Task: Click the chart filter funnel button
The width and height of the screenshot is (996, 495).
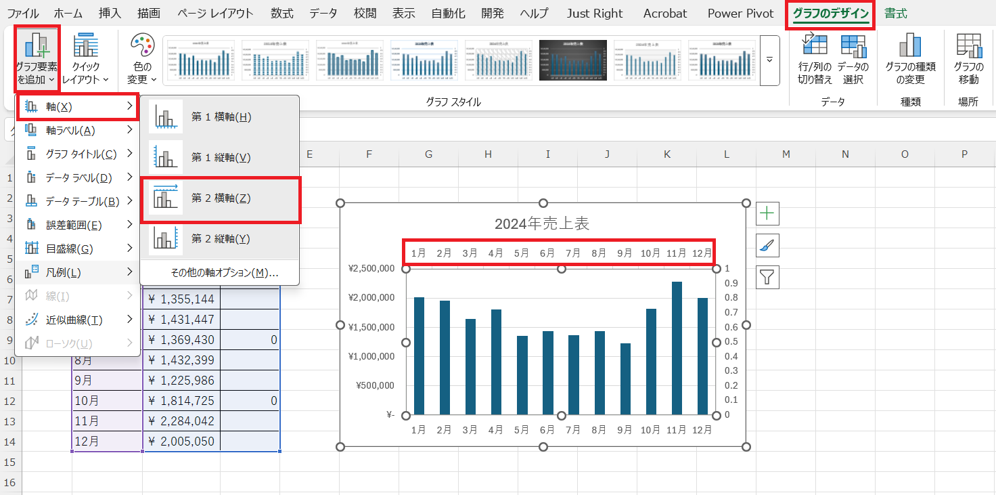Action: [767, 276]
